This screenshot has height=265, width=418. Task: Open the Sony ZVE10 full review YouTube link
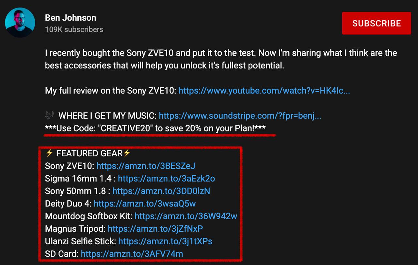click(x=264, y=91)
